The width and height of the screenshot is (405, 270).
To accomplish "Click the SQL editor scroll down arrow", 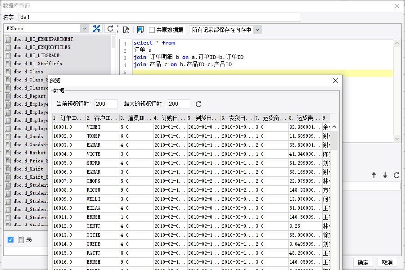I will click(397, 139).
